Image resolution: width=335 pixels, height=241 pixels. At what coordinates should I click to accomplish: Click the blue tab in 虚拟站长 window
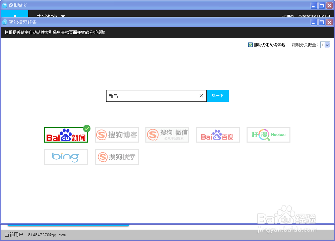click(15, 13)
